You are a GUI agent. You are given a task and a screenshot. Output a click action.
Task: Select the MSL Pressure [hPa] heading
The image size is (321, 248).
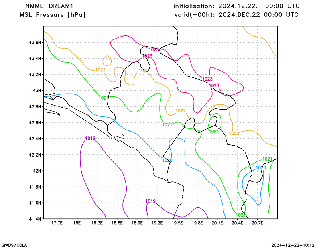[x=53, y=15]
